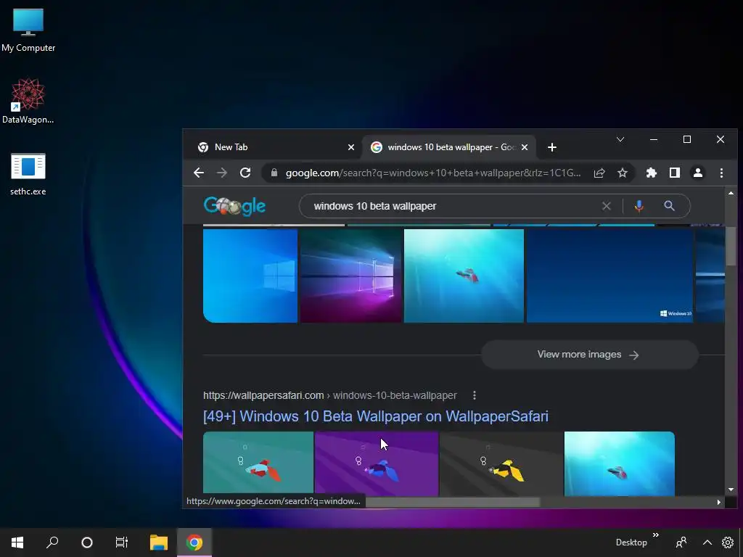Focus the Google search input field
This screenshot has width=743, height=557.
pos(455,206)
